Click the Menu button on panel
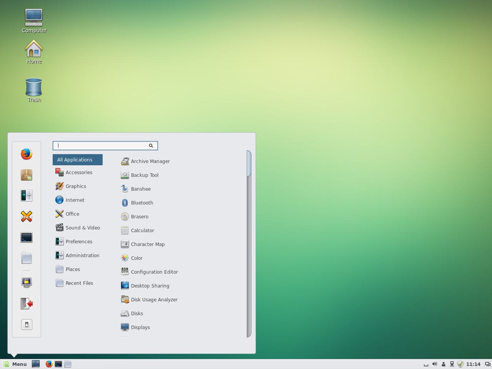The width and height of the screenshot is (492, 369). coord(15,364)
